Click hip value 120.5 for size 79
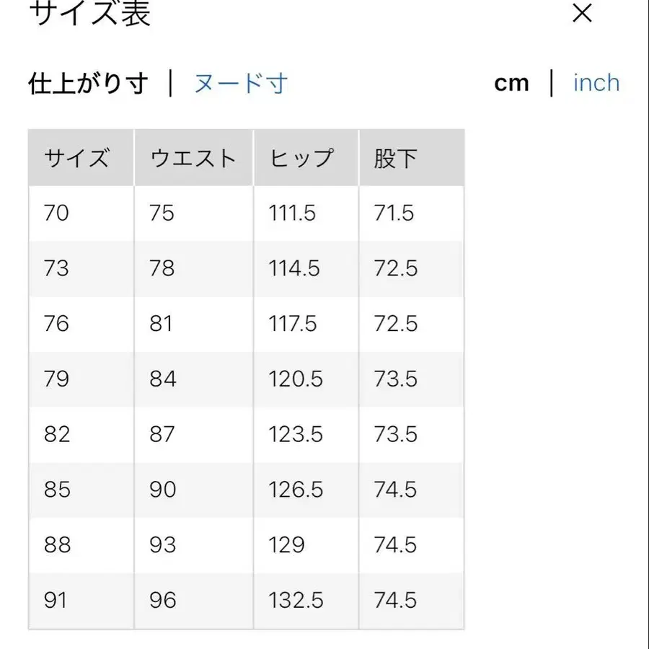This screenshot has height=649, width=649. [292, 379]
